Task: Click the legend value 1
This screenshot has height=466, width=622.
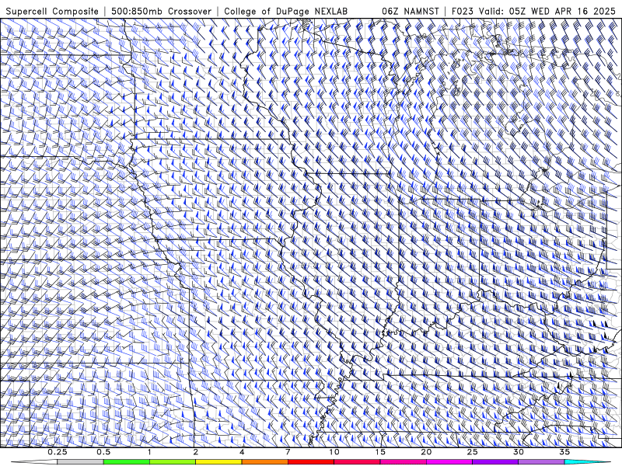Action: [x=149, y=452]
